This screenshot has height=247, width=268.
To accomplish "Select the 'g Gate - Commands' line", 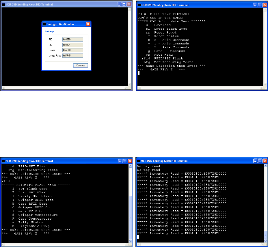I will [x=166, y=51].
